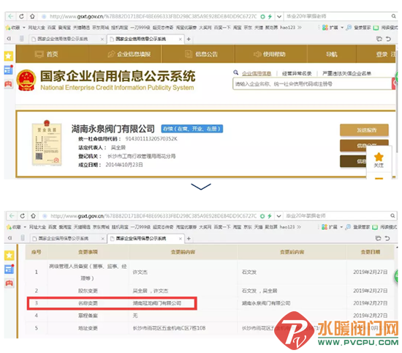The width and height of the screenshot is (402, 353).
Task: Open hao123 bookmark in company-profile window
Action: (x=287, y=27)
